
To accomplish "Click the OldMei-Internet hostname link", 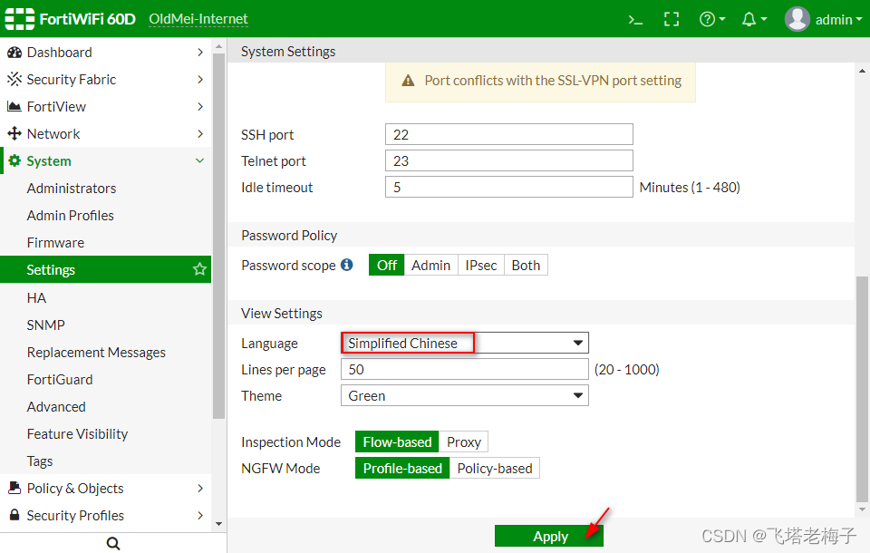I will click(x=198, y=19).
